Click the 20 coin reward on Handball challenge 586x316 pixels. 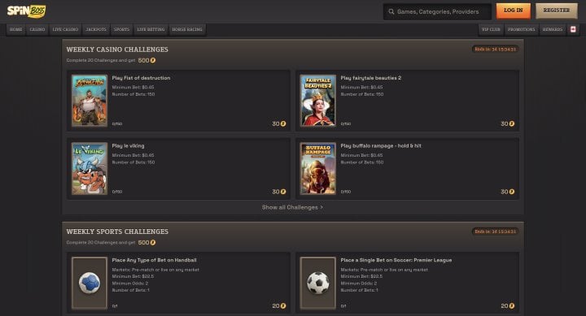(x=279, y=306)
